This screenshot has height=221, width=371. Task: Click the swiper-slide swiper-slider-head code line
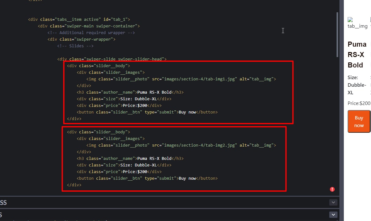[112, 59]
